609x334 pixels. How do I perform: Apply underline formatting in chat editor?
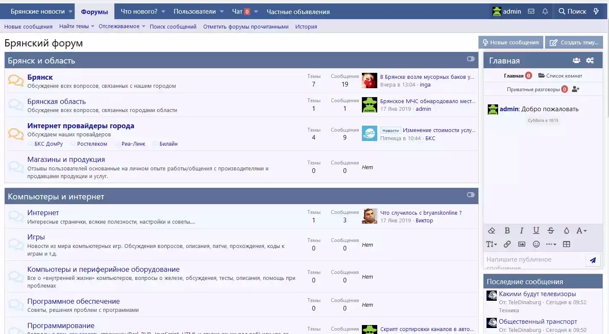coord(536,230)
